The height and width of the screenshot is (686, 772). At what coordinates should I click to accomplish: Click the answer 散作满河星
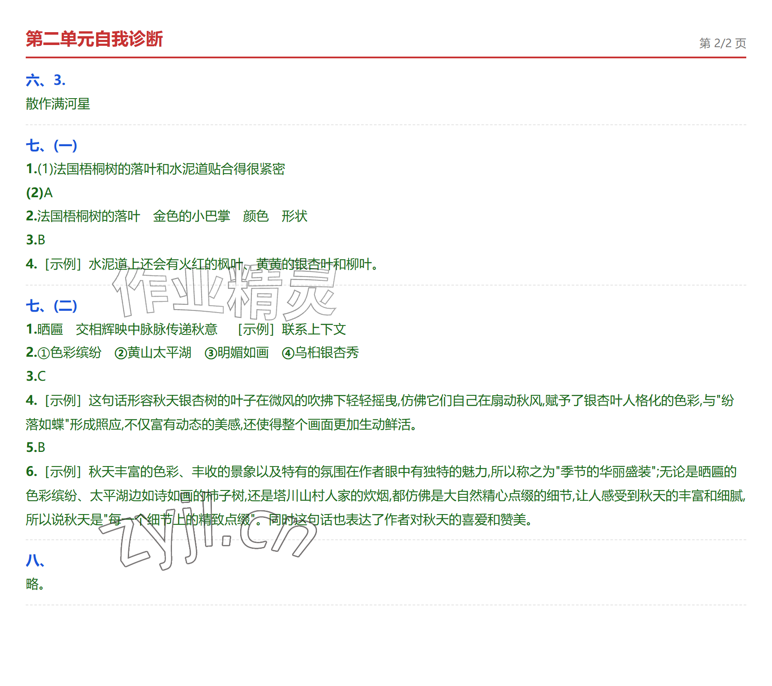(x=58, y=104)
